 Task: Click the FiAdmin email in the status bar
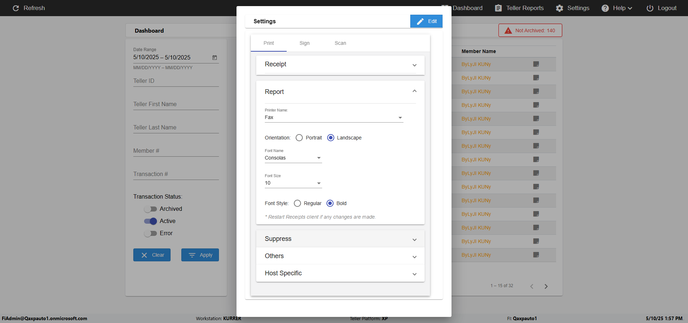coord(44,318)
